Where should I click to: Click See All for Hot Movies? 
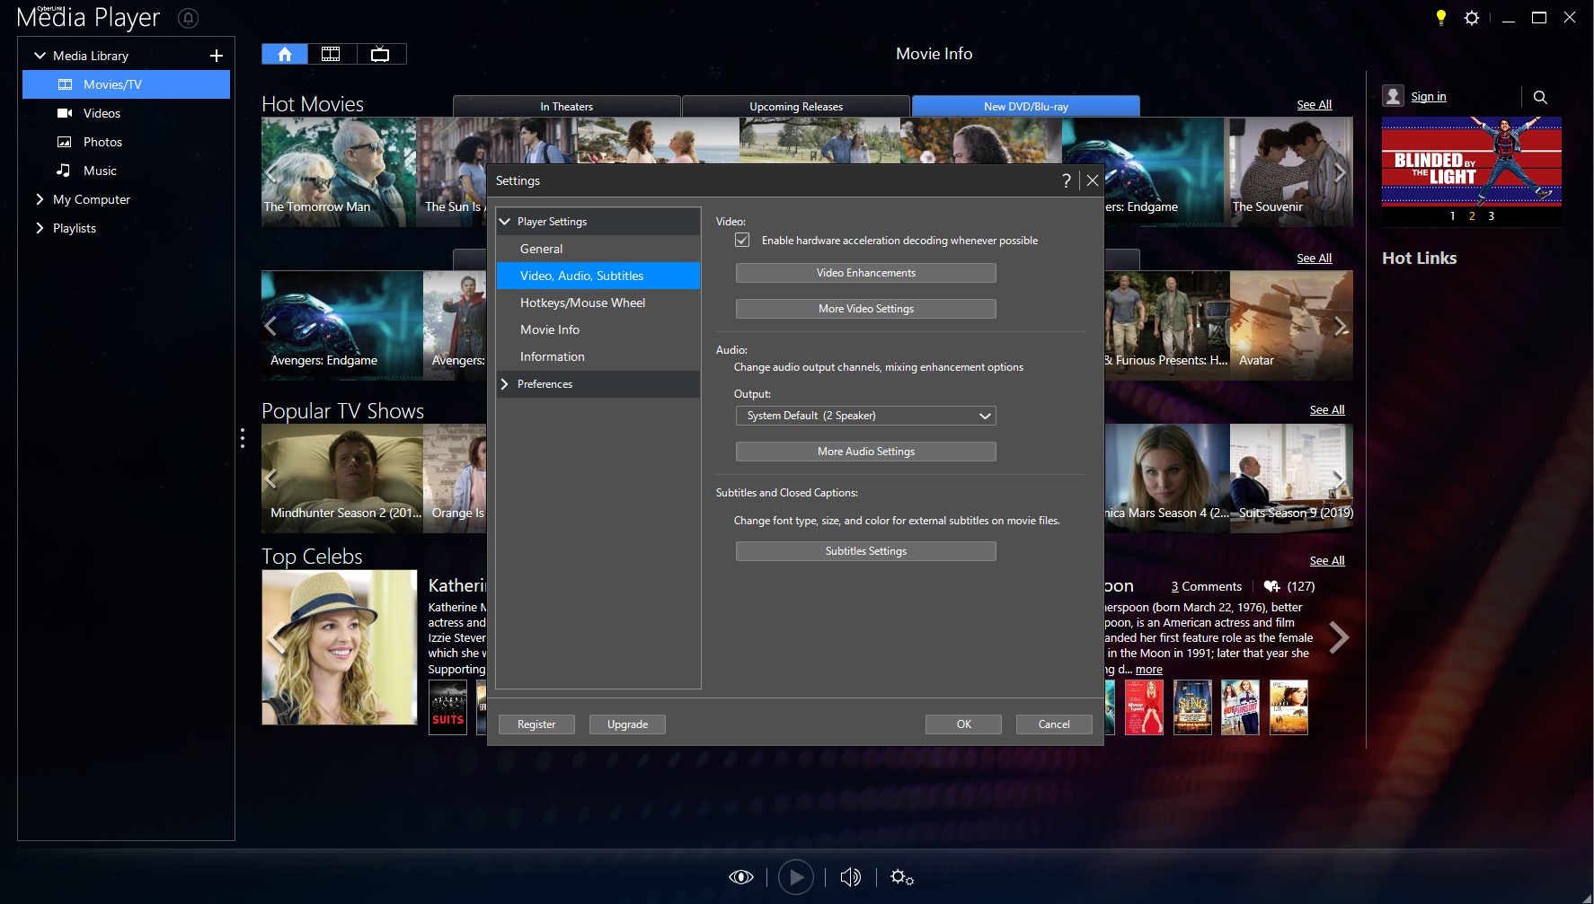[x=1314, y=105]
